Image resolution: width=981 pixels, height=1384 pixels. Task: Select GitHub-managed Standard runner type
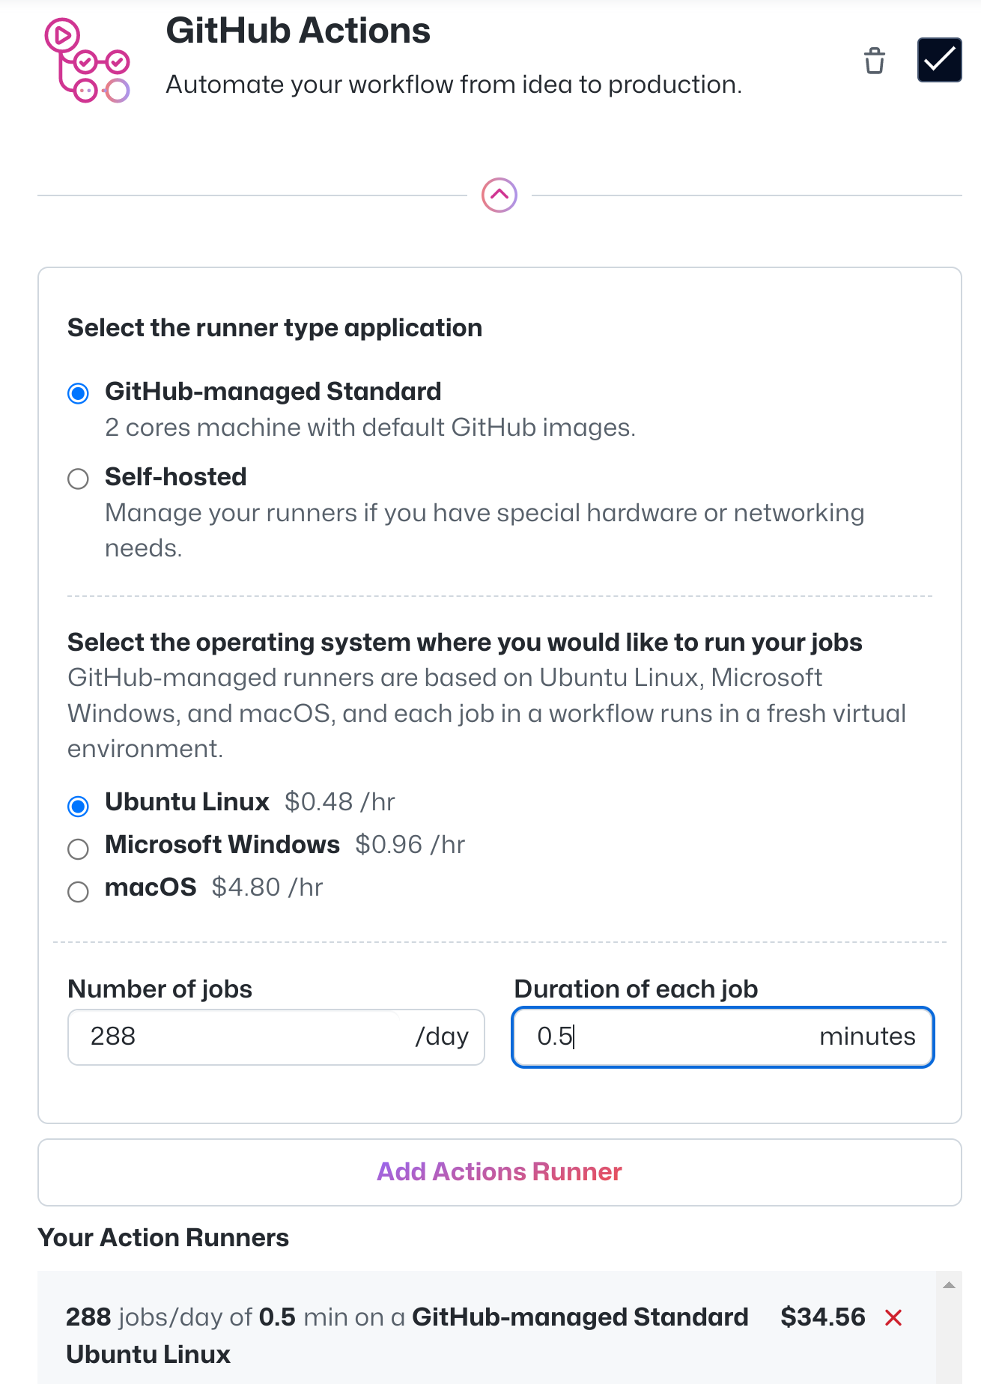78,393
